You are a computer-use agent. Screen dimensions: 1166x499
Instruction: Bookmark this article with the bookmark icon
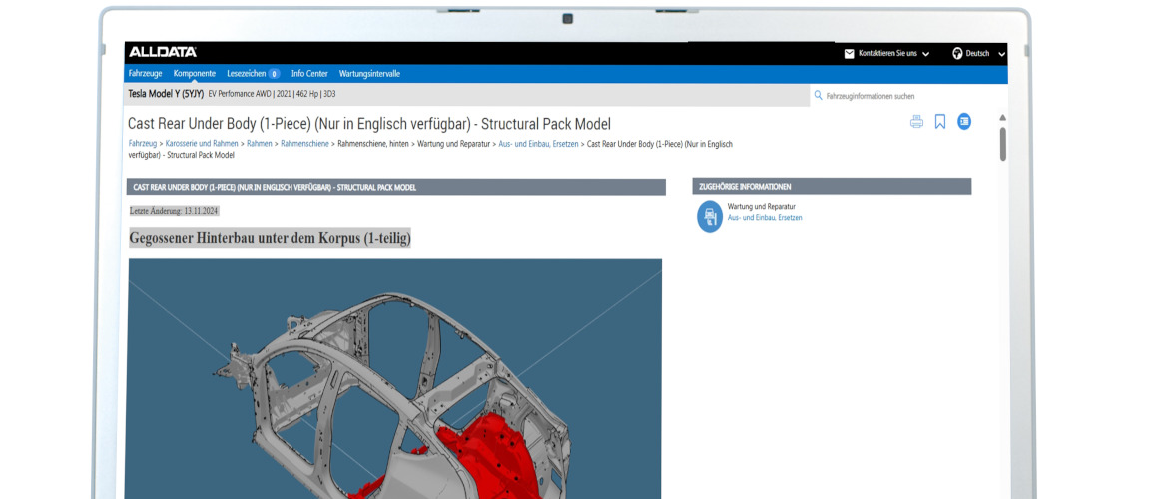click(940, 122)
